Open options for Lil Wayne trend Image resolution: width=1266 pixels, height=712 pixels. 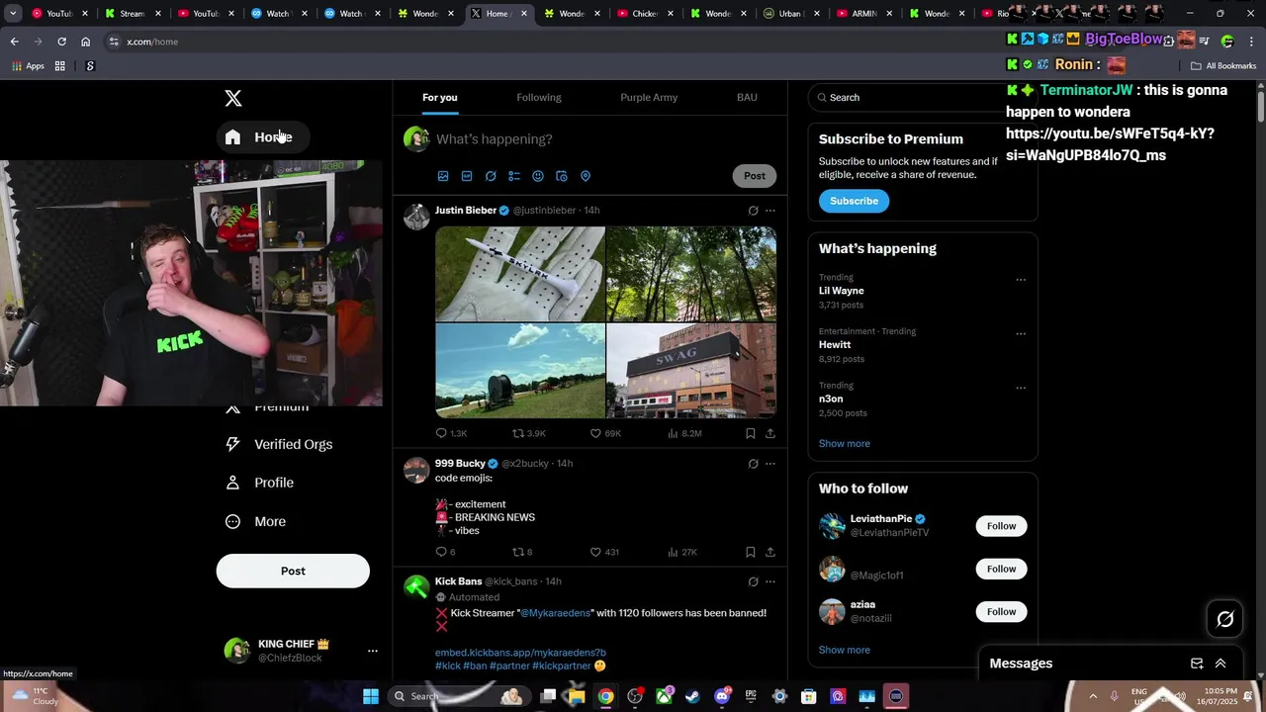coord(1021,280)
